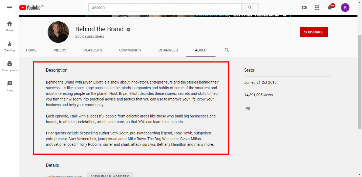Click the Stats heading
The height and width of the screenshot is (177, 362).
click(249, 70)
